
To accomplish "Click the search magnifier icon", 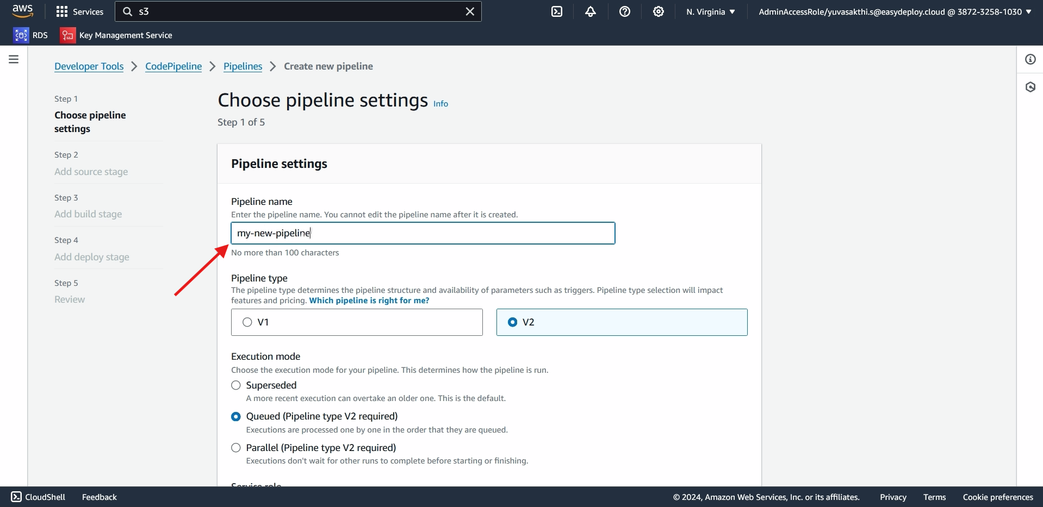I will (128, 11).
